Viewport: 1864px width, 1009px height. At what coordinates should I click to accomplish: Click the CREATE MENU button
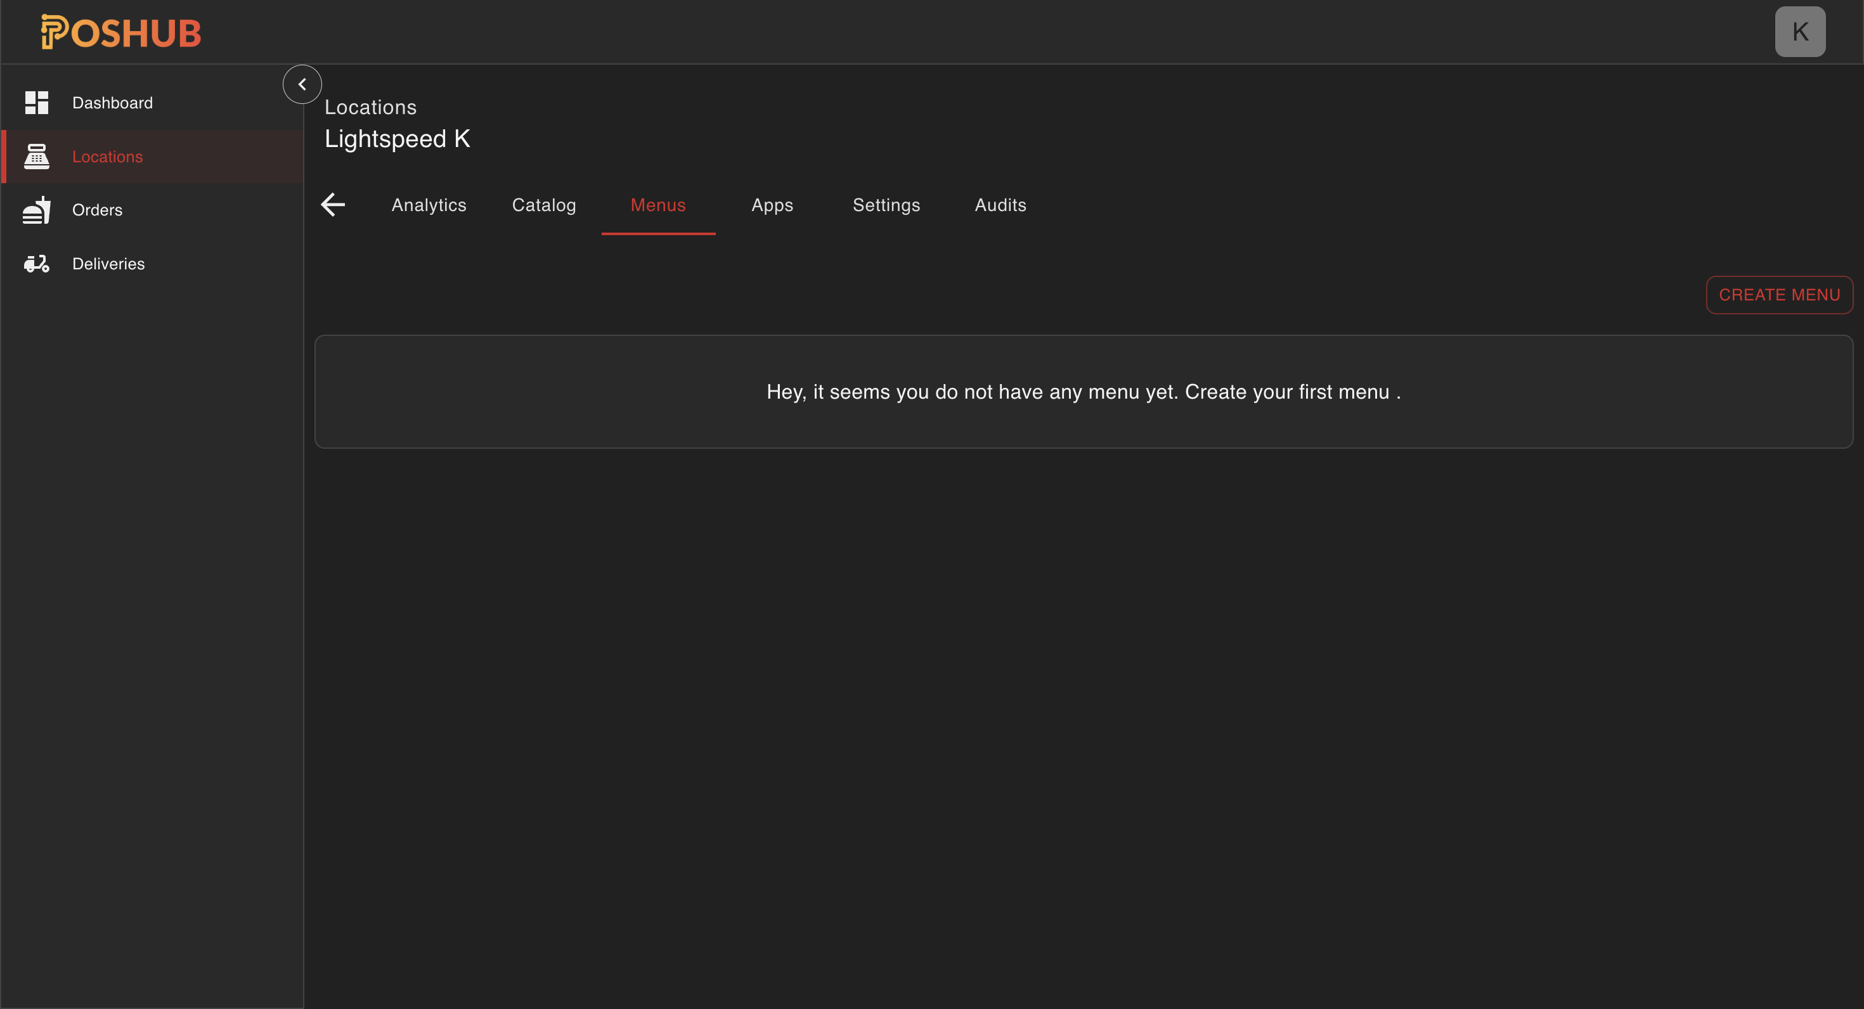coord(1779,294)
